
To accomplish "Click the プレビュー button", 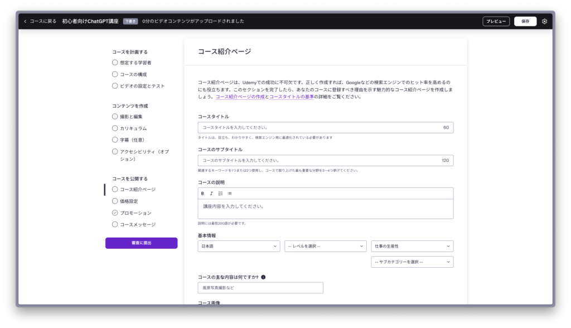I will tap(496, 21).
